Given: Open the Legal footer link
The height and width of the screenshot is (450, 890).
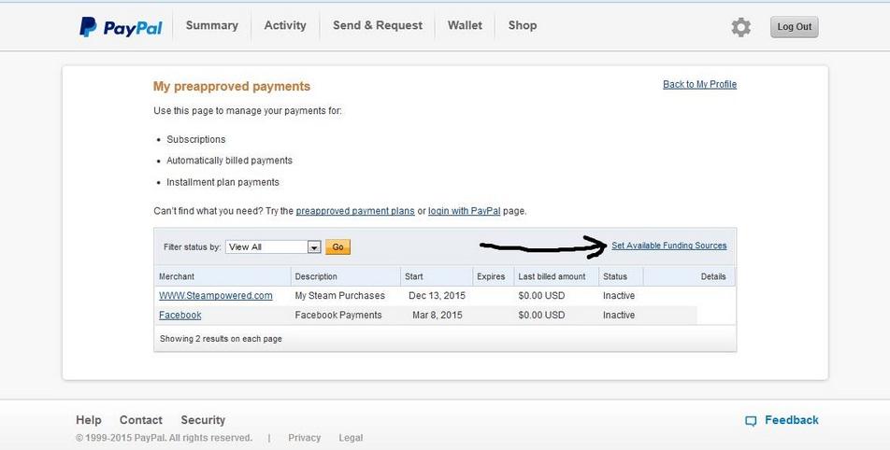Looking at the screenshot, I should [x=351, y=438].
